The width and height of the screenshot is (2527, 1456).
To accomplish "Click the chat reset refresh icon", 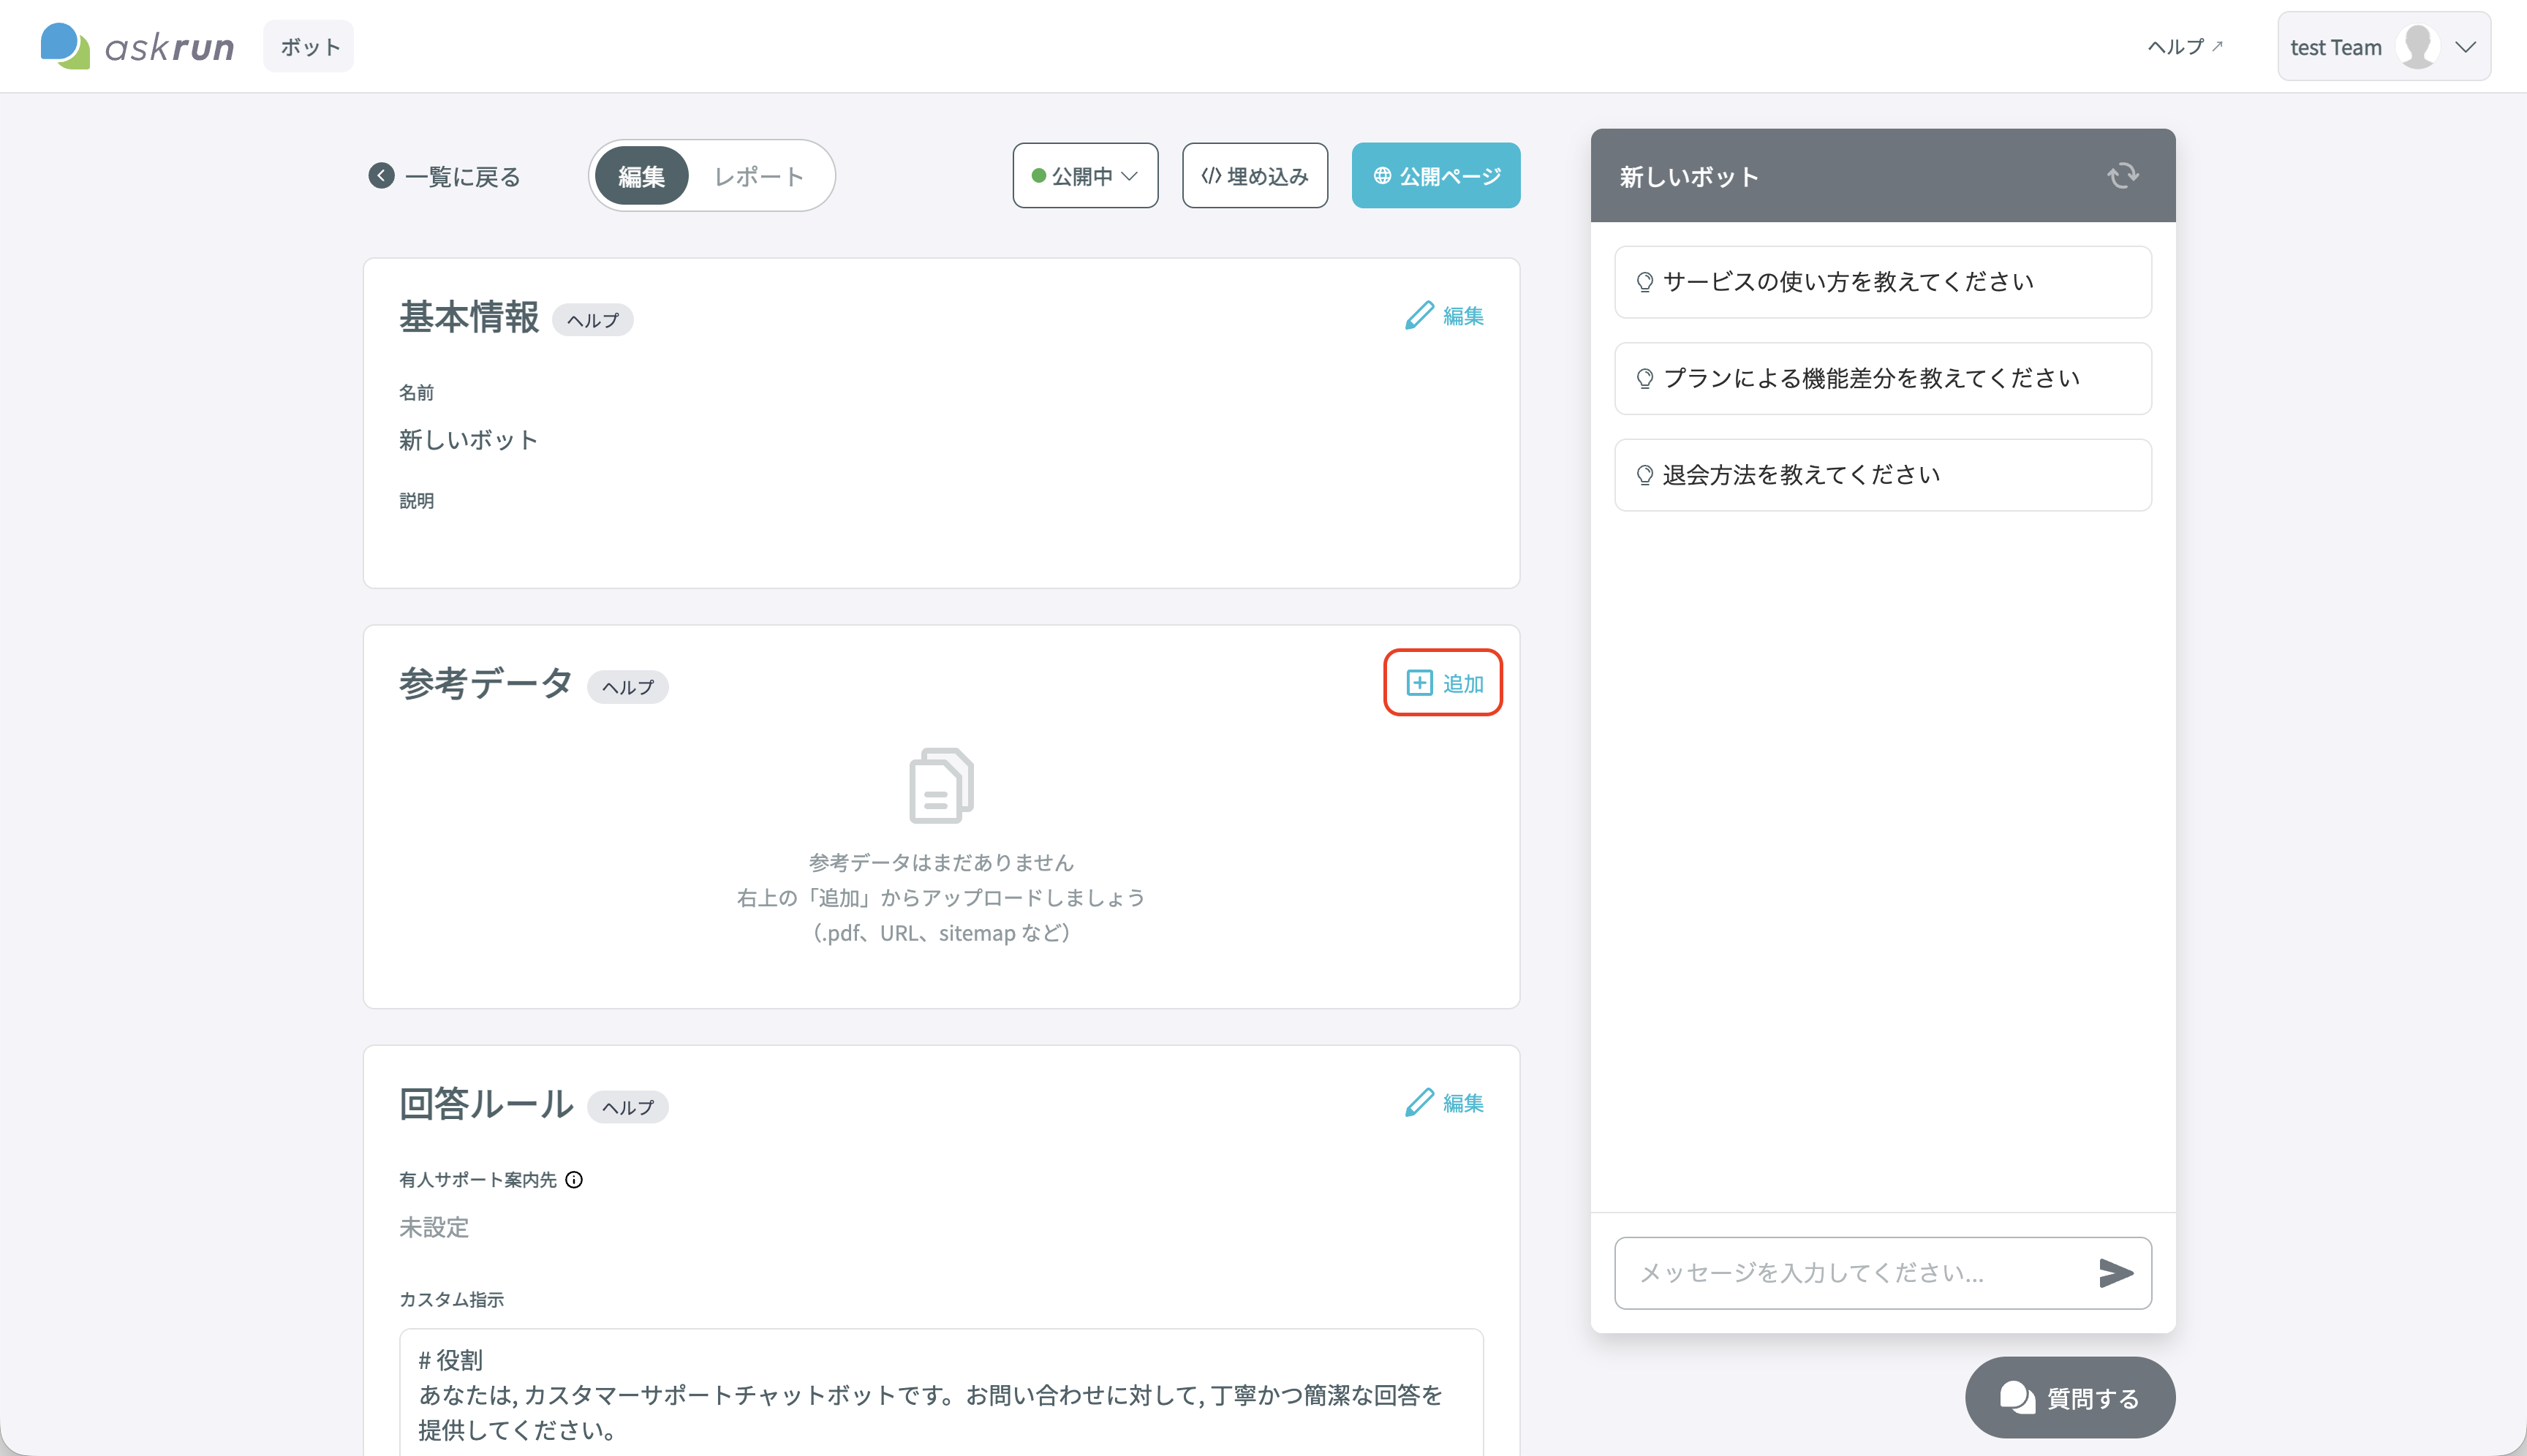I will tap(2123, 176).
